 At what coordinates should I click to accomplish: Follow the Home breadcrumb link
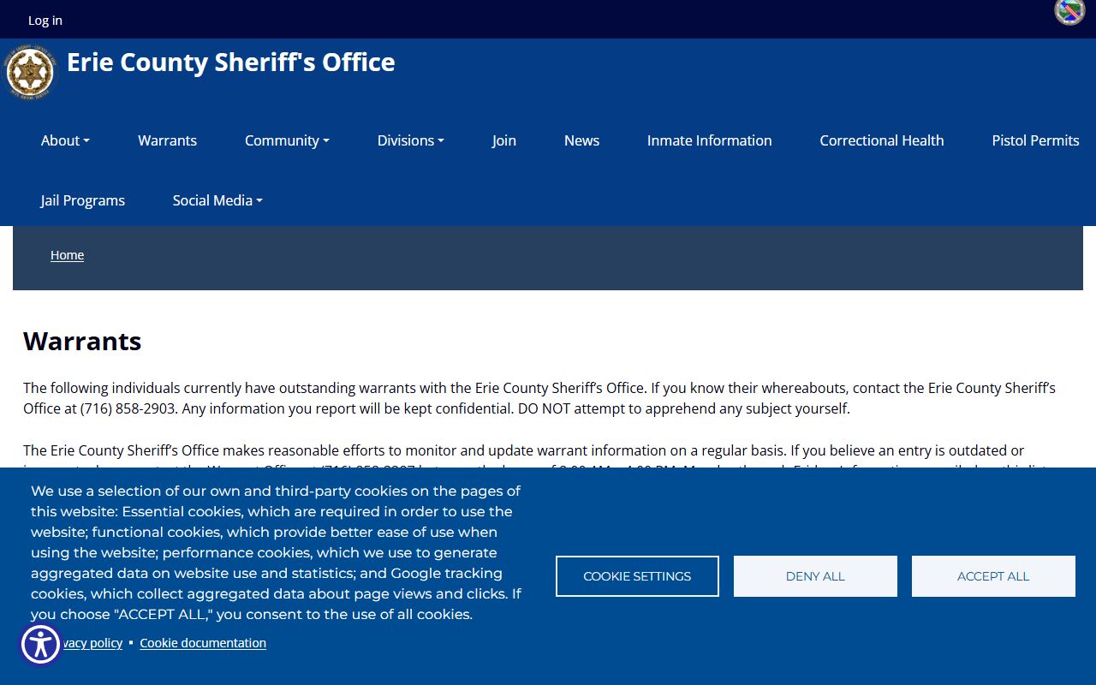pyautogui.click(x=67, y=255)
